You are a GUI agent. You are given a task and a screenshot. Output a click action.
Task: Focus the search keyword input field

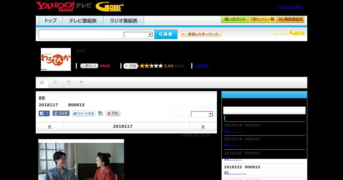(81, 34)
